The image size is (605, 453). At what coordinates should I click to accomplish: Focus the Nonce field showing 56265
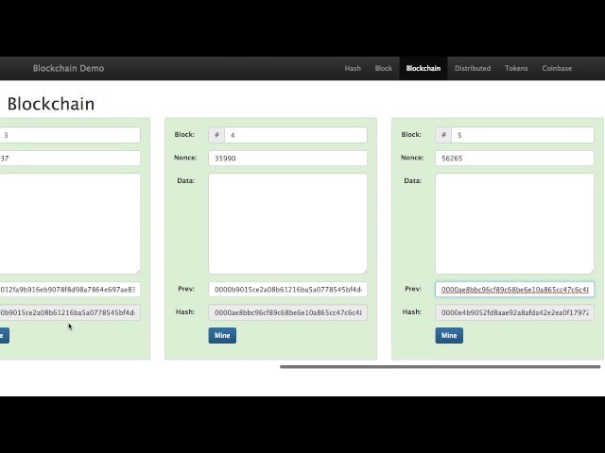pyautogui.click(x=514, y=159)
